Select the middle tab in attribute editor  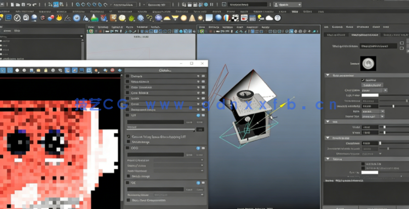pos(366,35)
